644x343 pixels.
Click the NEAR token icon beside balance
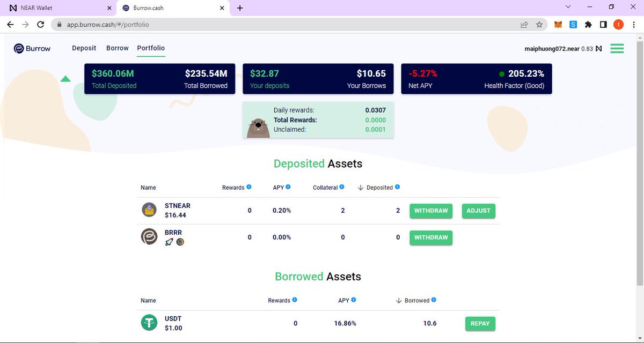599,49
